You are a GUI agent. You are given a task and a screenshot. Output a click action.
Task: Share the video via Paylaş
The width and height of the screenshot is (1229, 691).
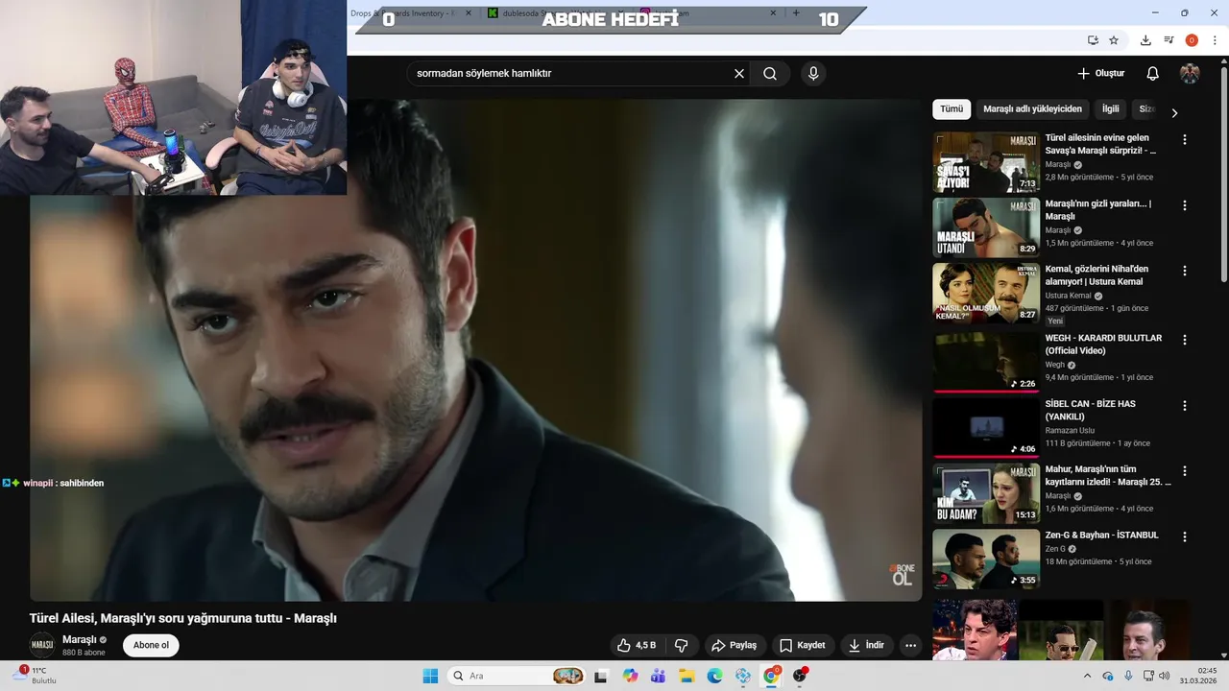(x=734, y=645)
